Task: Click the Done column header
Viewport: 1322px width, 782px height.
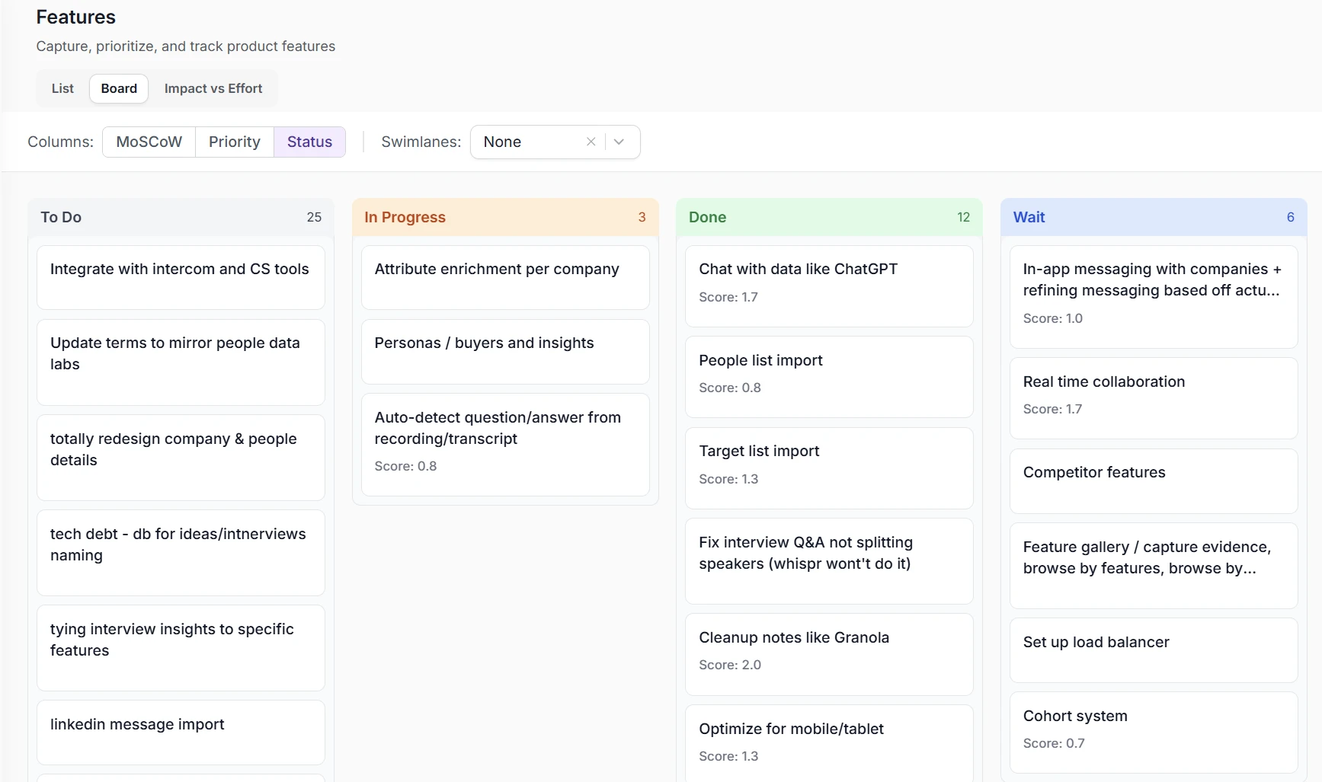Action: pos(829,217)
